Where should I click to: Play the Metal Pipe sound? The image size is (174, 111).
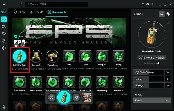click(x=118, y=82)
